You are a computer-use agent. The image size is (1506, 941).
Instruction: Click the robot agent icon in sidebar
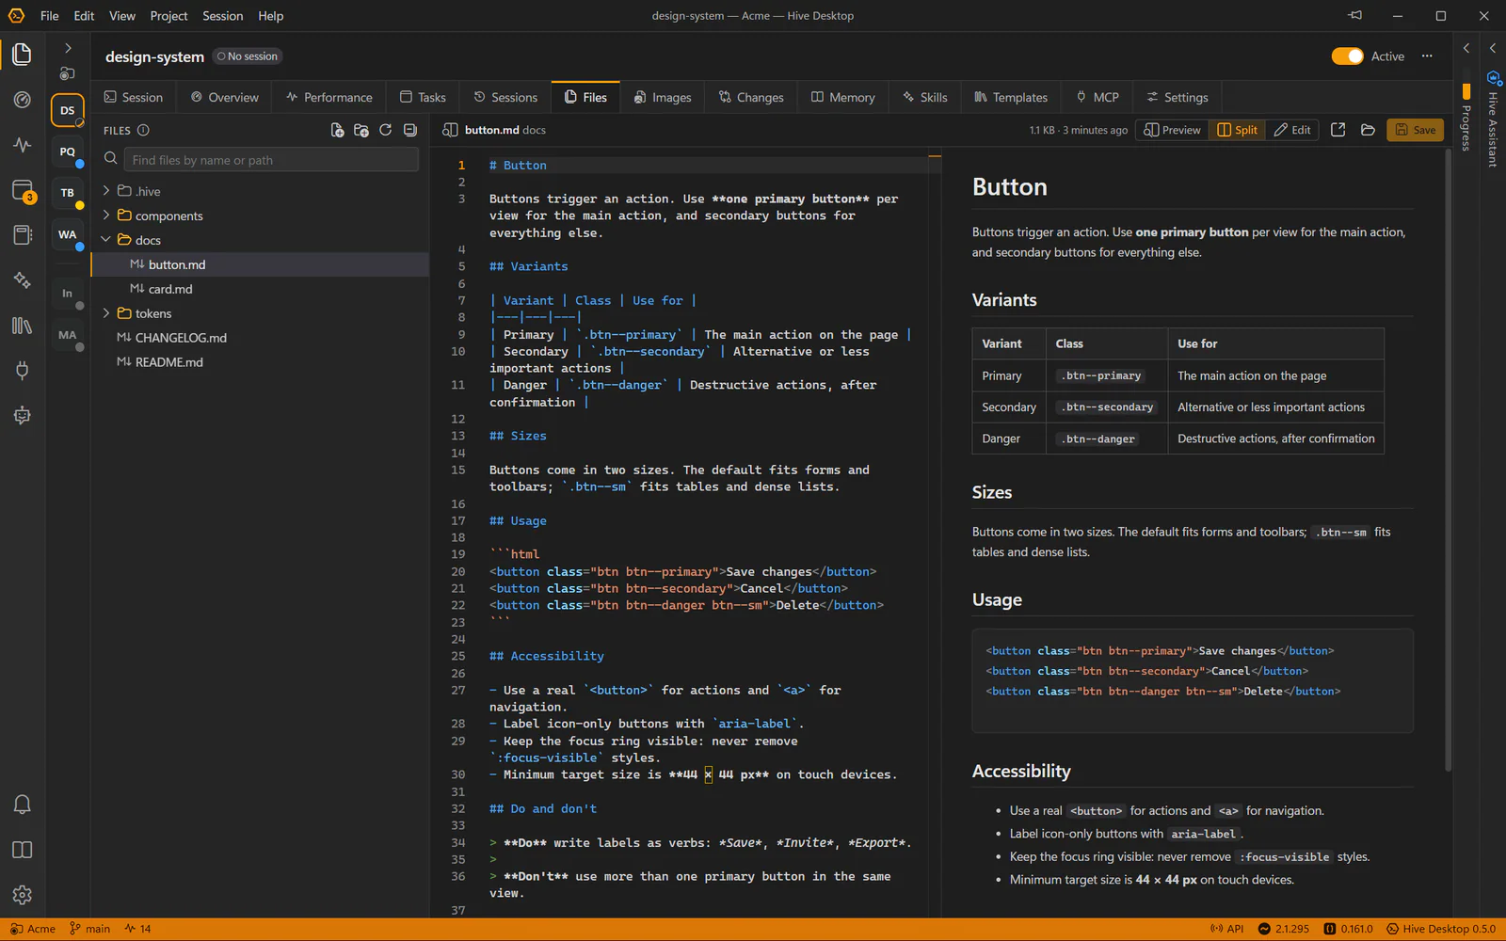pyautogui.click(x=22, y=416)
